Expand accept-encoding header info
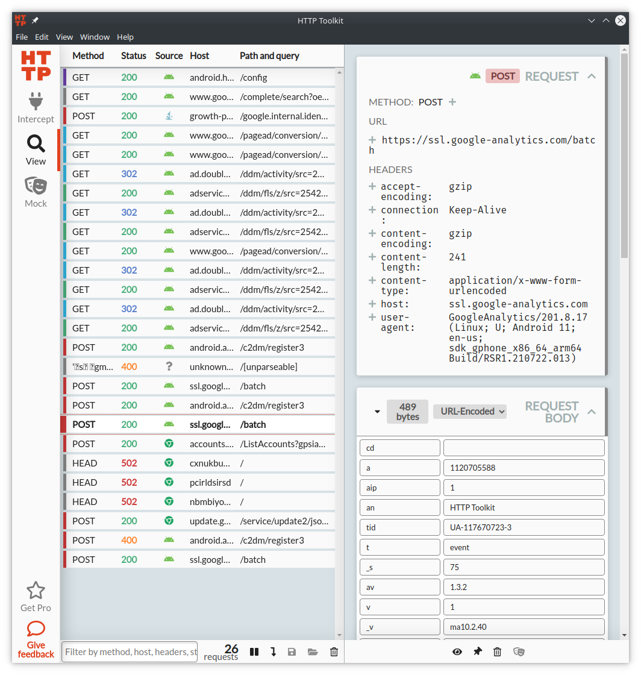Viewport: 641px width, 675px height. point(372,186)
